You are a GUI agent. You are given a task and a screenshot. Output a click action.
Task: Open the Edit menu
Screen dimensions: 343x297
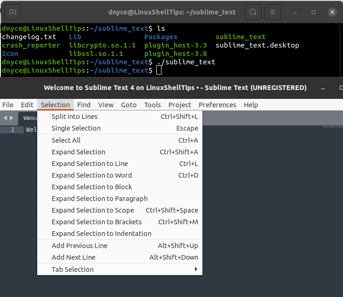point(27,105)
